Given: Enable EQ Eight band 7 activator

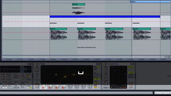Looking at the screenshot, I should coord(83,88).
